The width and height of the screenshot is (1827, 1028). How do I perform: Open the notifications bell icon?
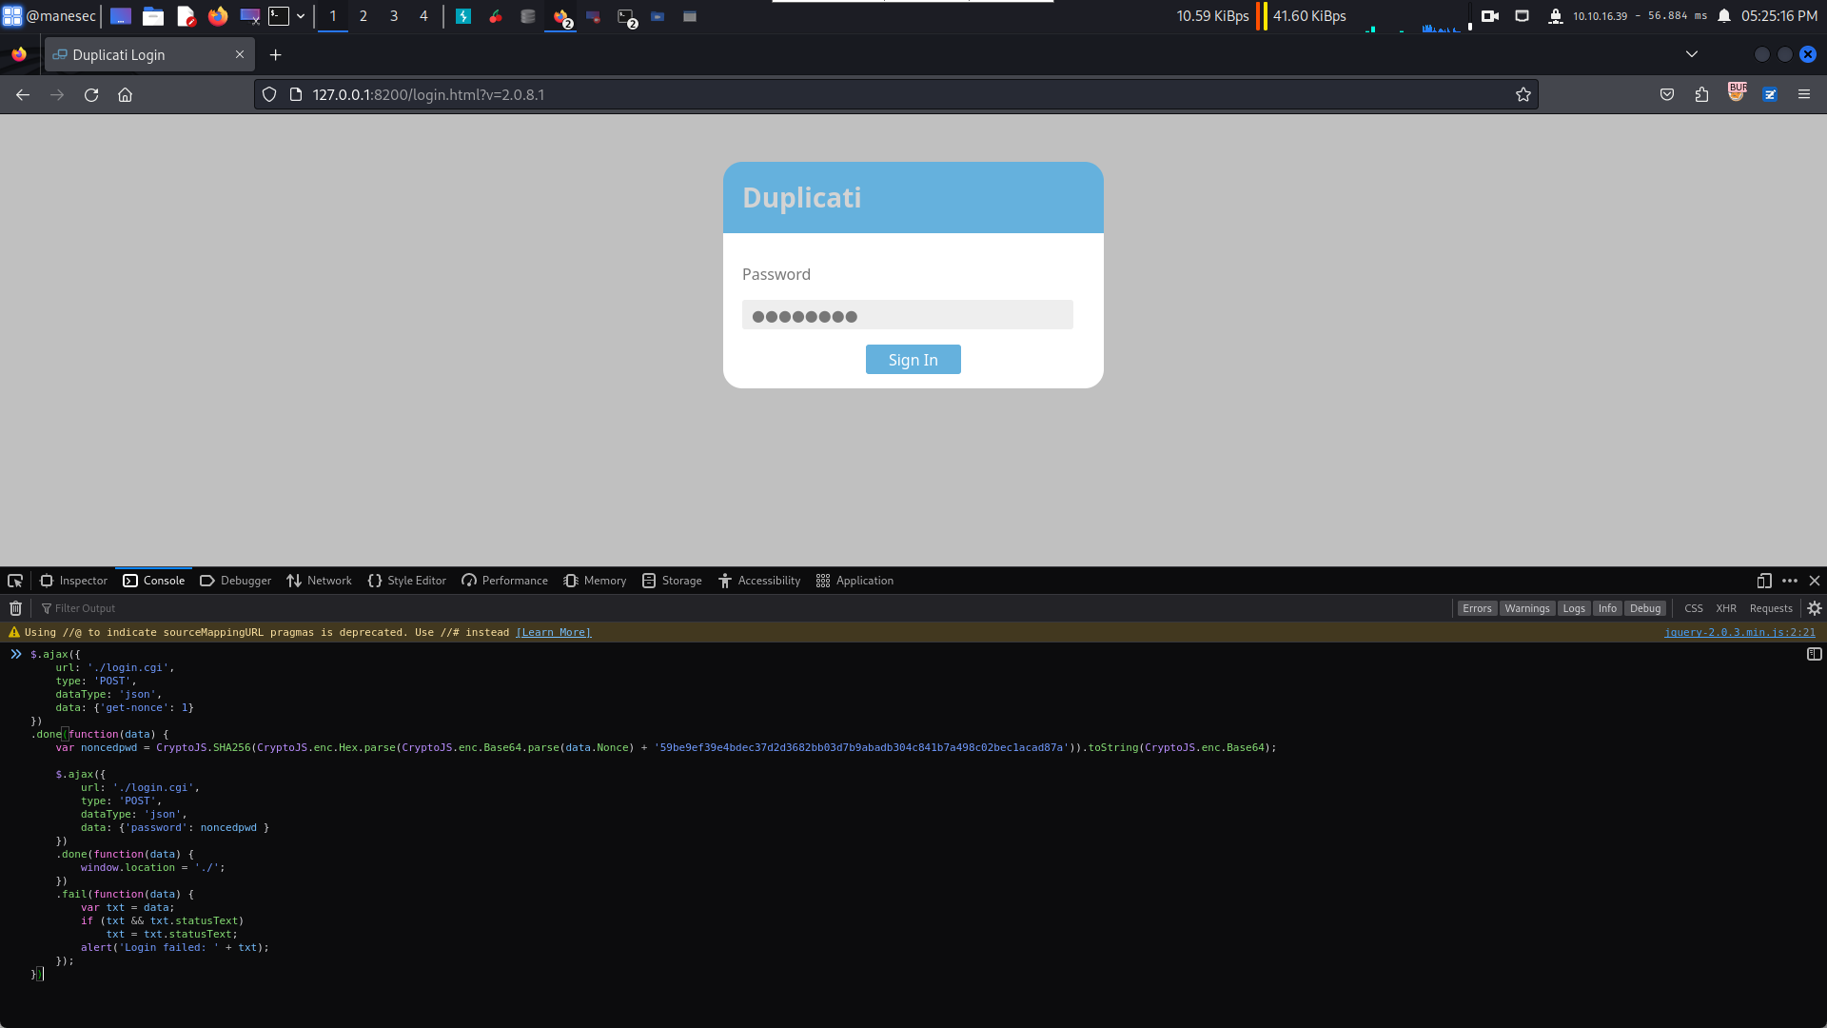tap(1724, 16)
